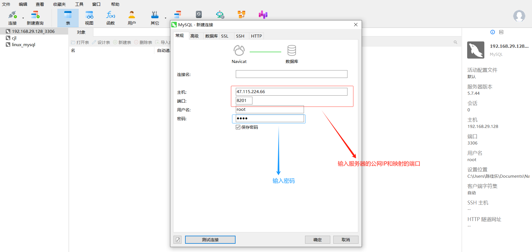
Task: Open the 查看 menu
Action: tap(40, 4)
